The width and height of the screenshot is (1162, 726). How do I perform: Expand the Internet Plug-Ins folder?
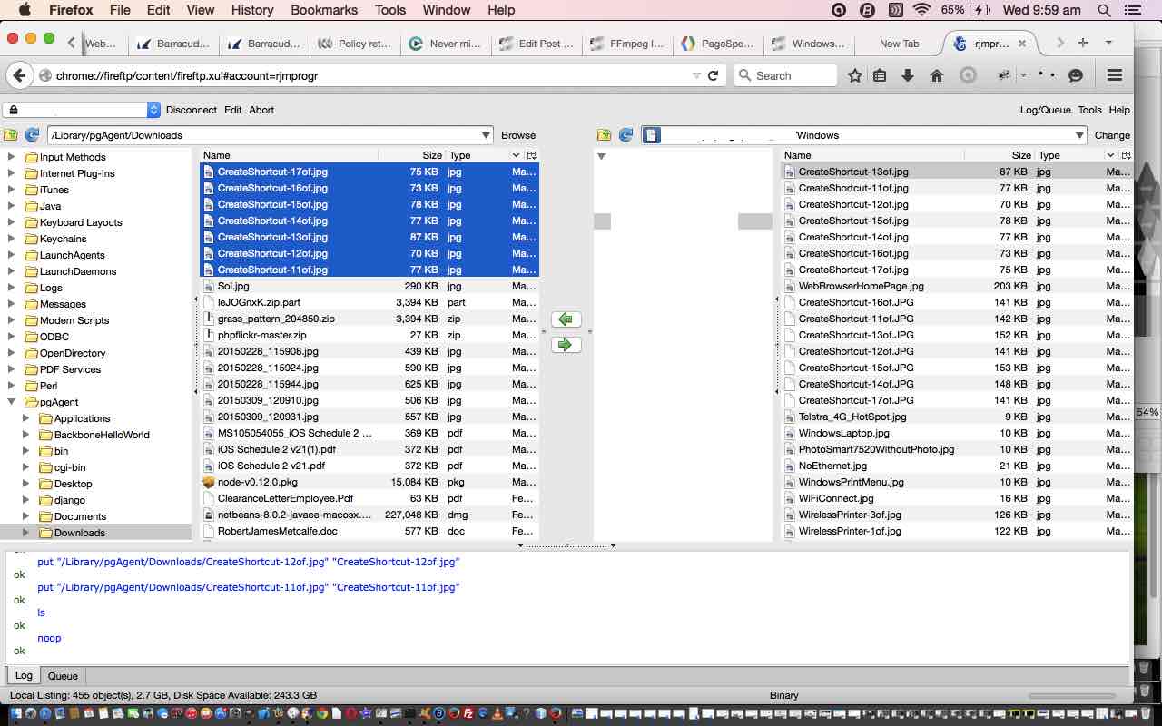coord(12,173)
